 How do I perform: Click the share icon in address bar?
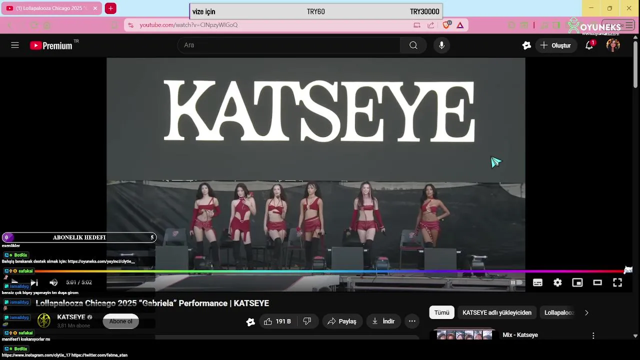[430, 25]
